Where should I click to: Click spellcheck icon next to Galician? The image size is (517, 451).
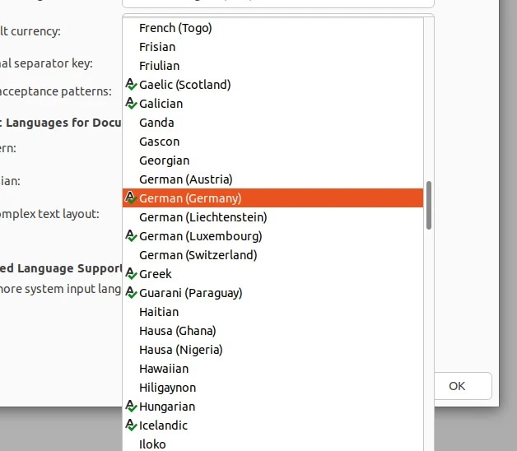click(x=131, y=104)
